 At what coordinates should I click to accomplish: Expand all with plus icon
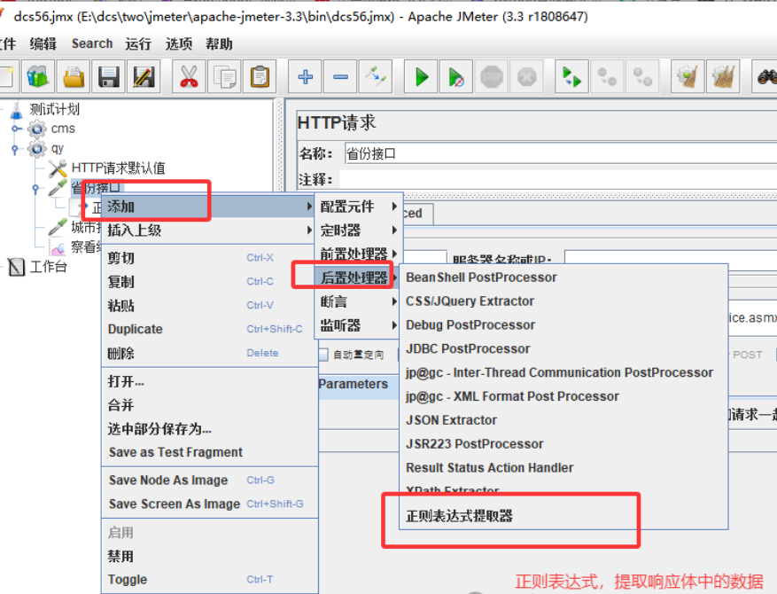(305, 77)
